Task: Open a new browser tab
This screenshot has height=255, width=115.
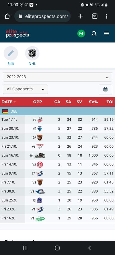Action: pos(80,16)
